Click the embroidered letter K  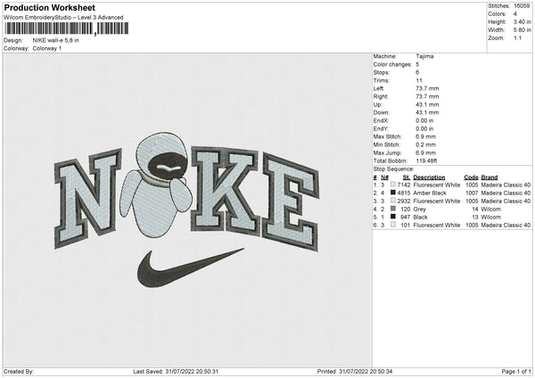[x=226, y=189]
